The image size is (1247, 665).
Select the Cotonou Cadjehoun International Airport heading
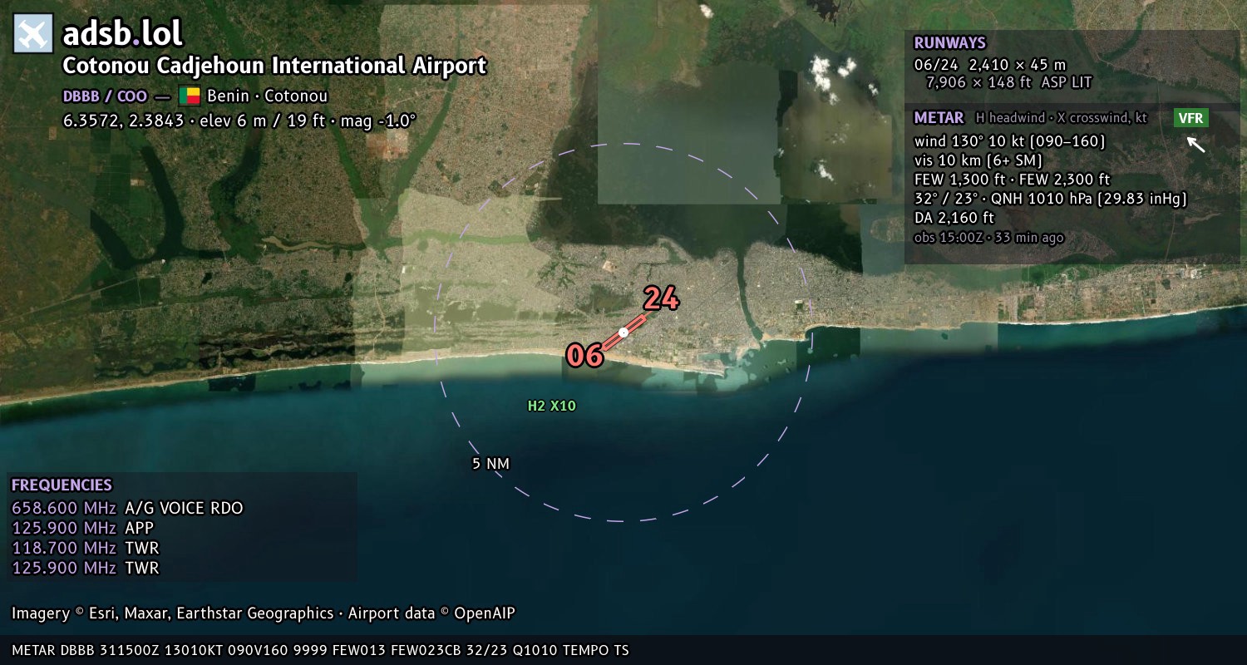click(274, 66)
